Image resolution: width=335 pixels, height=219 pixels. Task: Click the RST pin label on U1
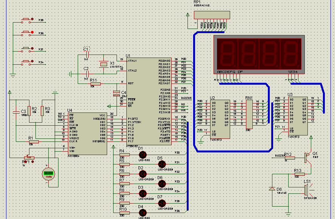tap(131, 83)
